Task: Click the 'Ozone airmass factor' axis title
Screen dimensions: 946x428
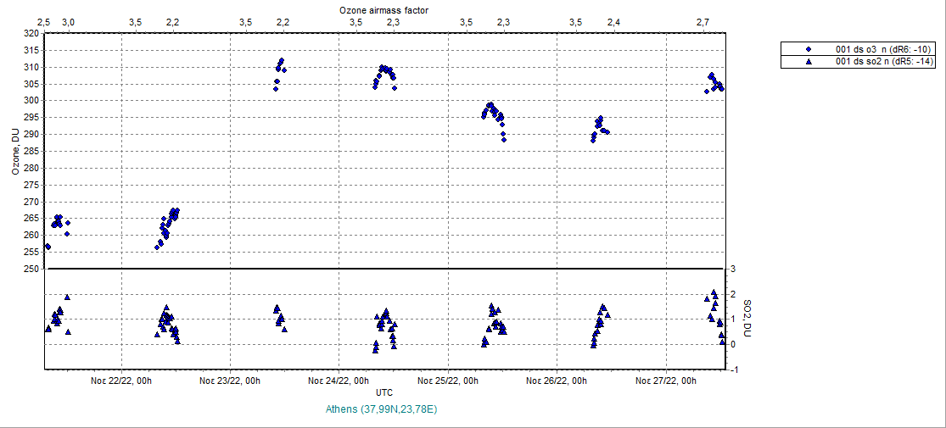Action: pyautogui.click(x=383, y=8)
